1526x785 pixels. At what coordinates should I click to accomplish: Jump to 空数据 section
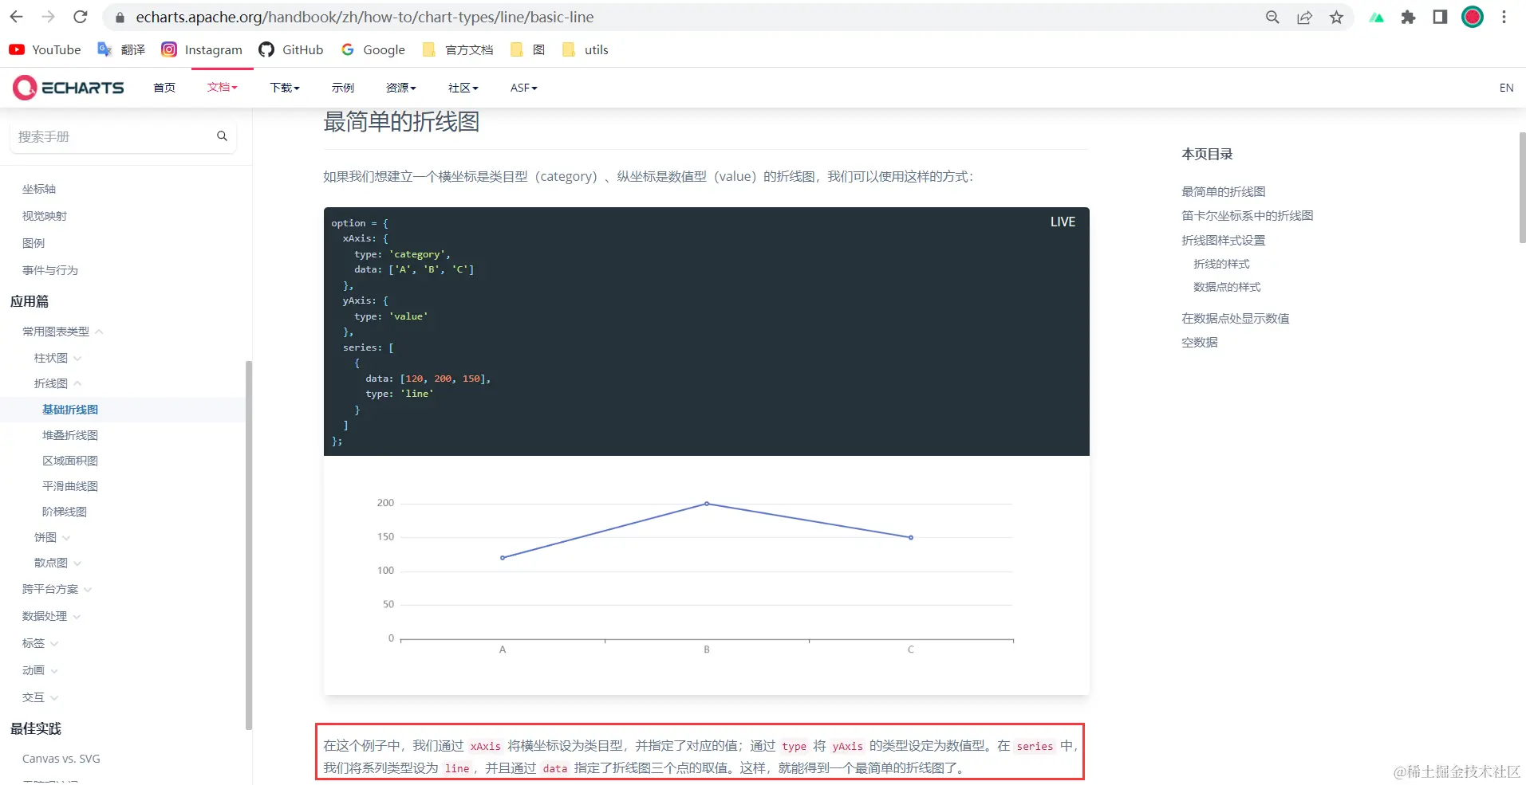(x=1199, y=342)
